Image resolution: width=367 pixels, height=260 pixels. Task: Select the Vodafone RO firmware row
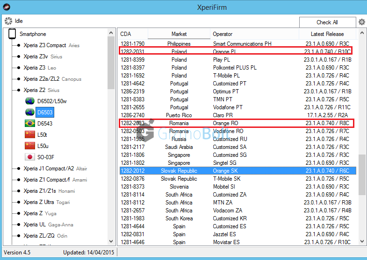pos(238,131)
